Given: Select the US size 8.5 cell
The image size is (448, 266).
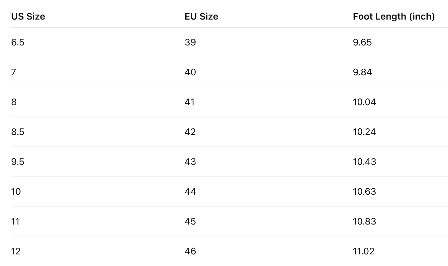Looking at the screenshot, I should pyautogui.click(x=18, y=132).
